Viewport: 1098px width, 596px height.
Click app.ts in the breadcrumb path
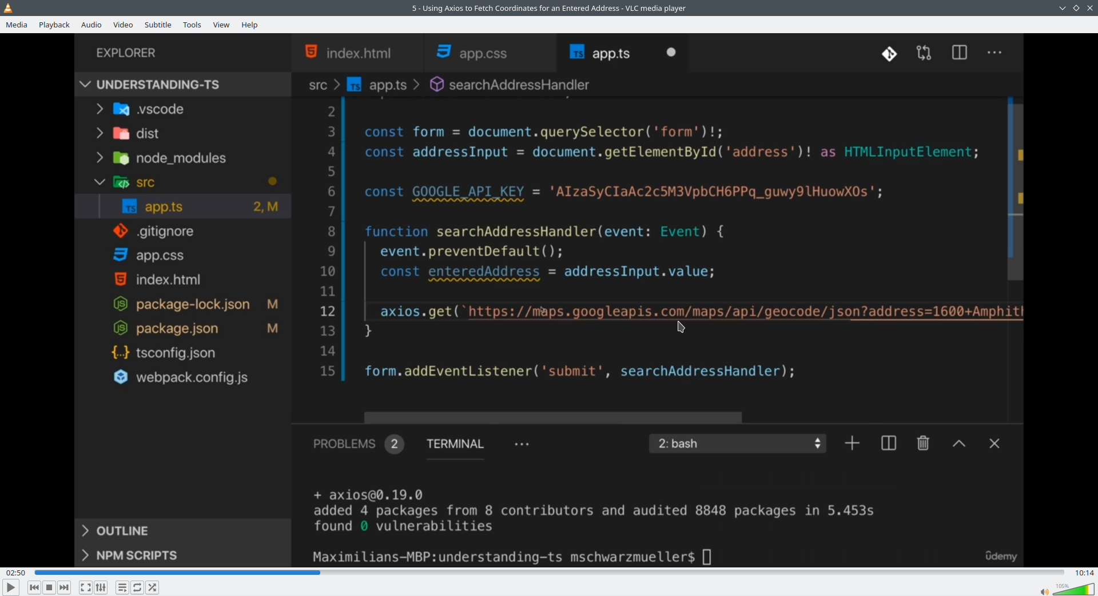pyautogui.click(x=378, y=85)
